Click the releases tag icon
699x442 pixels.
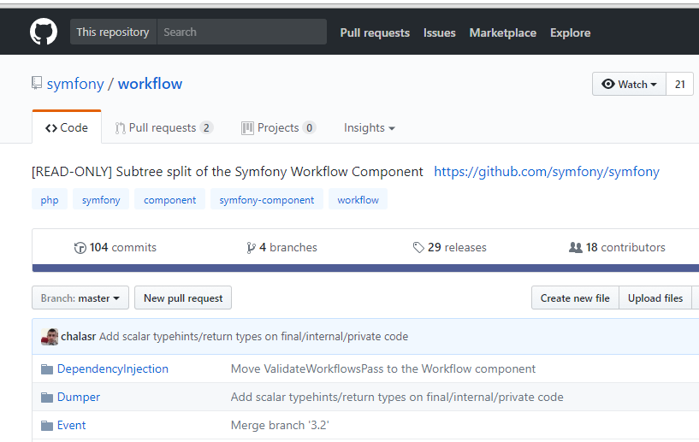click(418, 248)
